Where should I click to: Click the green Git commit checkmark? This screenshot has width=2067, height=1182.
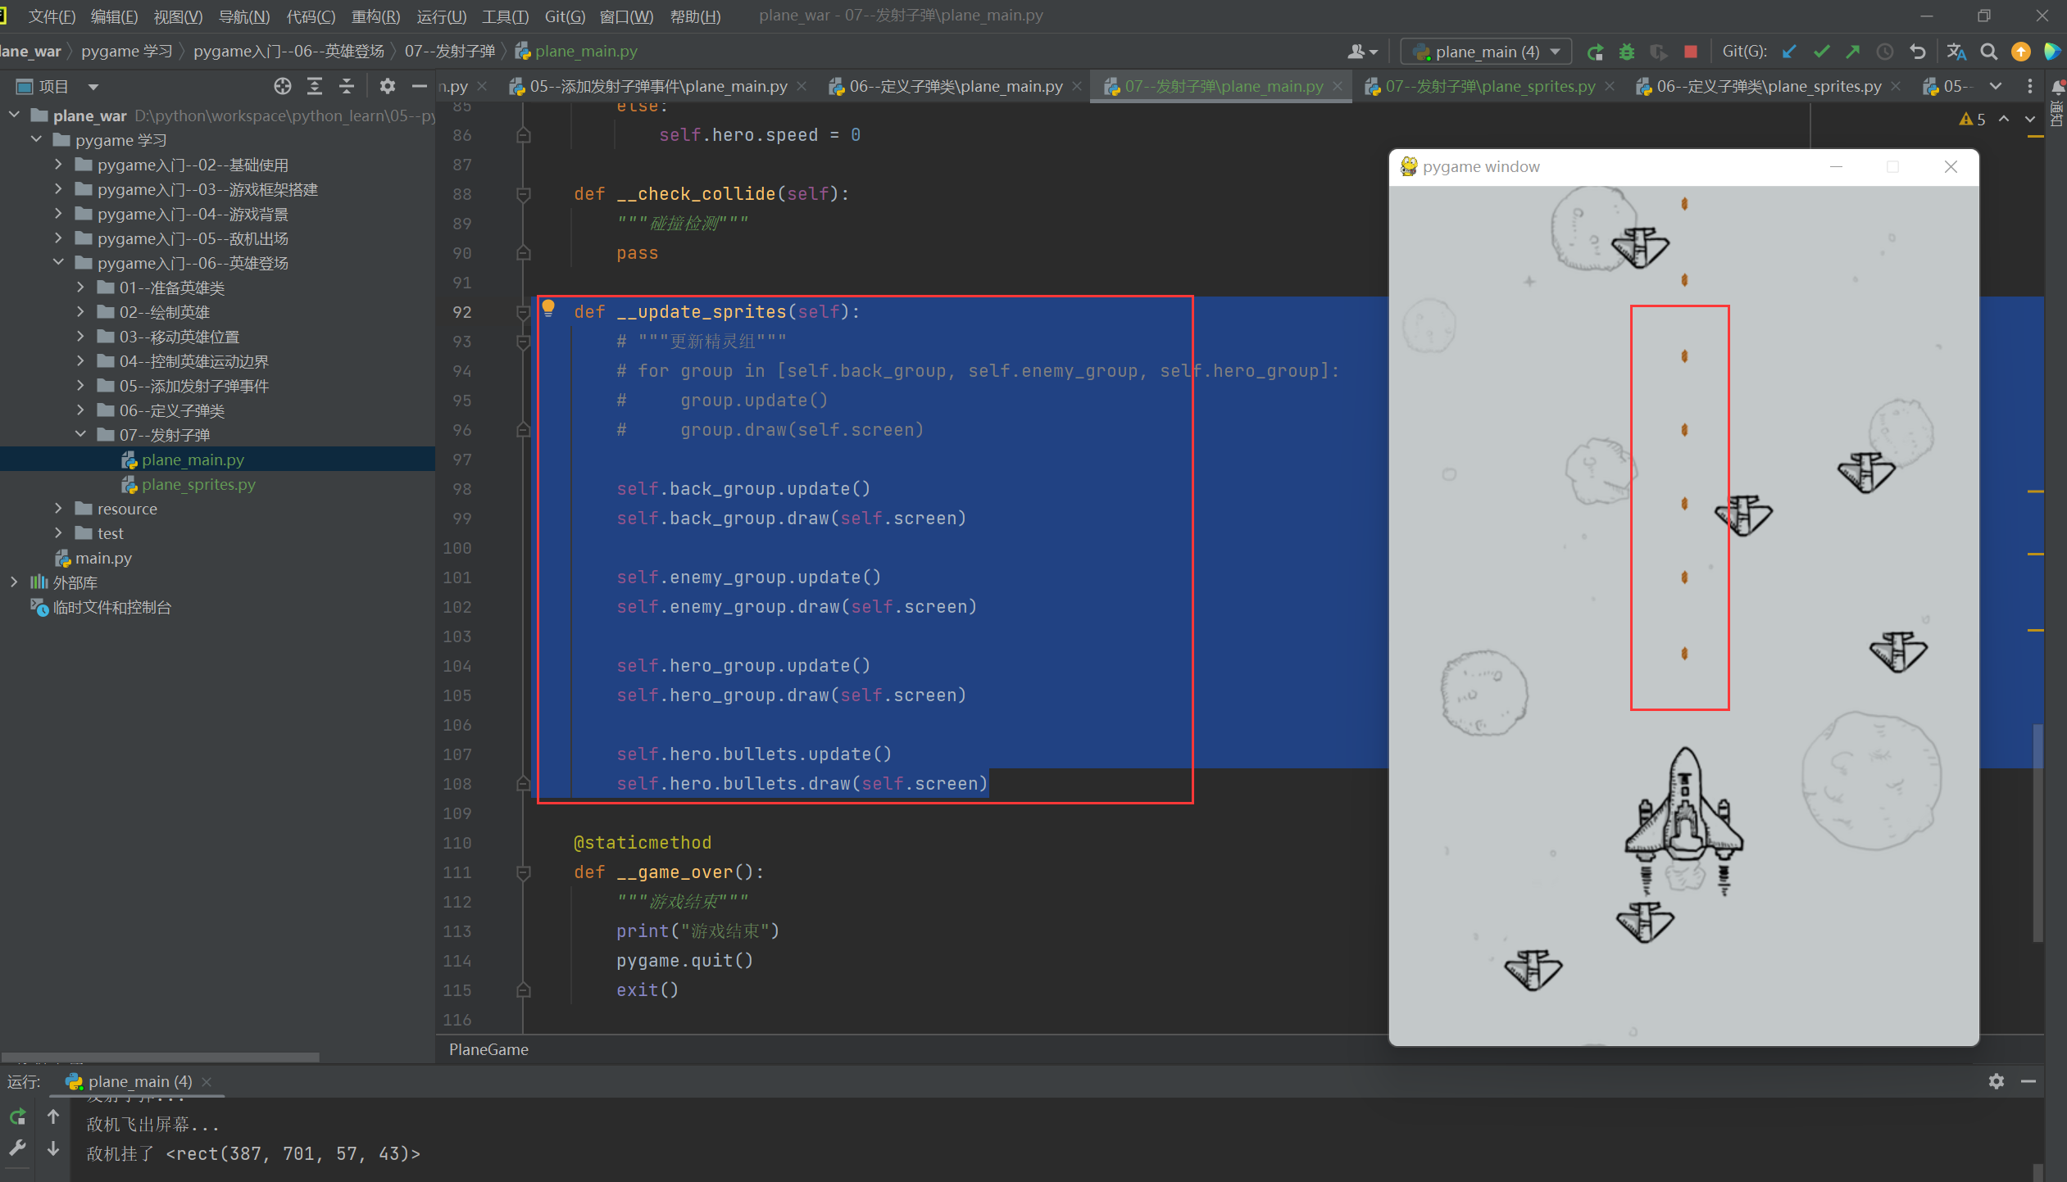click(1821, 52)
